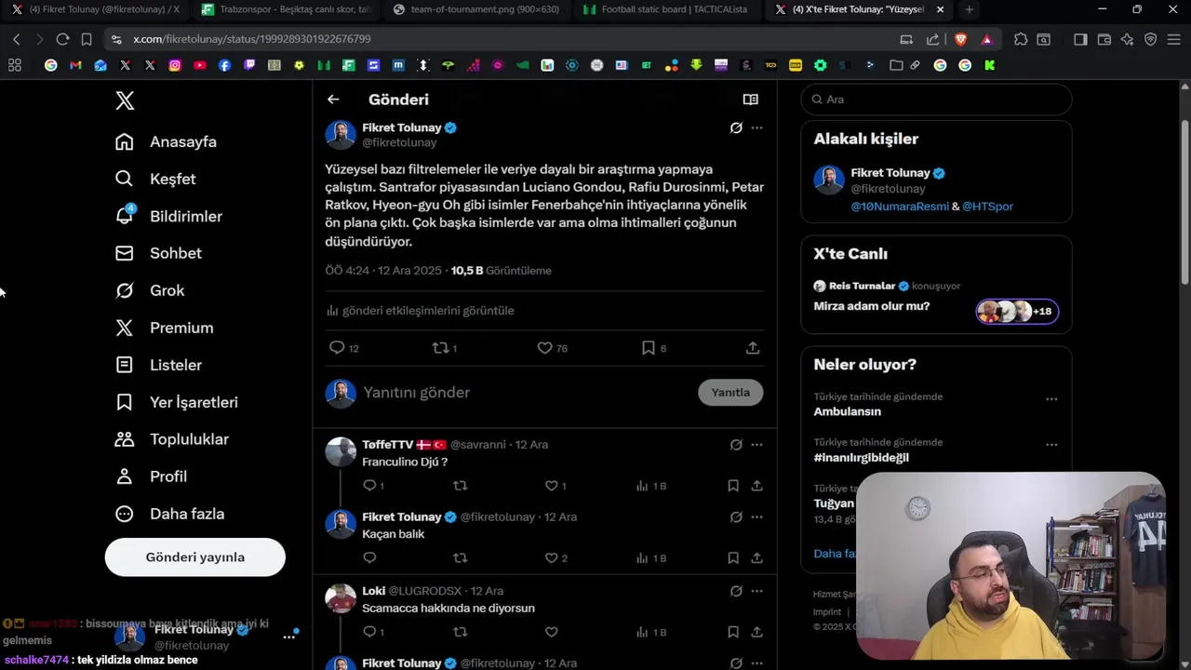Viewport: 1191px width, 670px height.
Task: Open Anasayfa home page
Action: [x=166, y=141]
